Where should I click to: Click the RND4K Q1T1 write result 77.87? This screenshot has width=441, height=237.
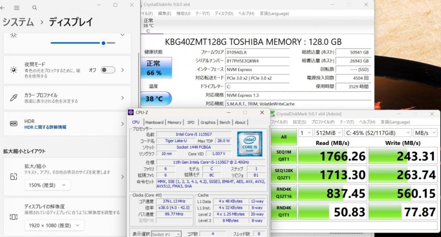point(403,211)
